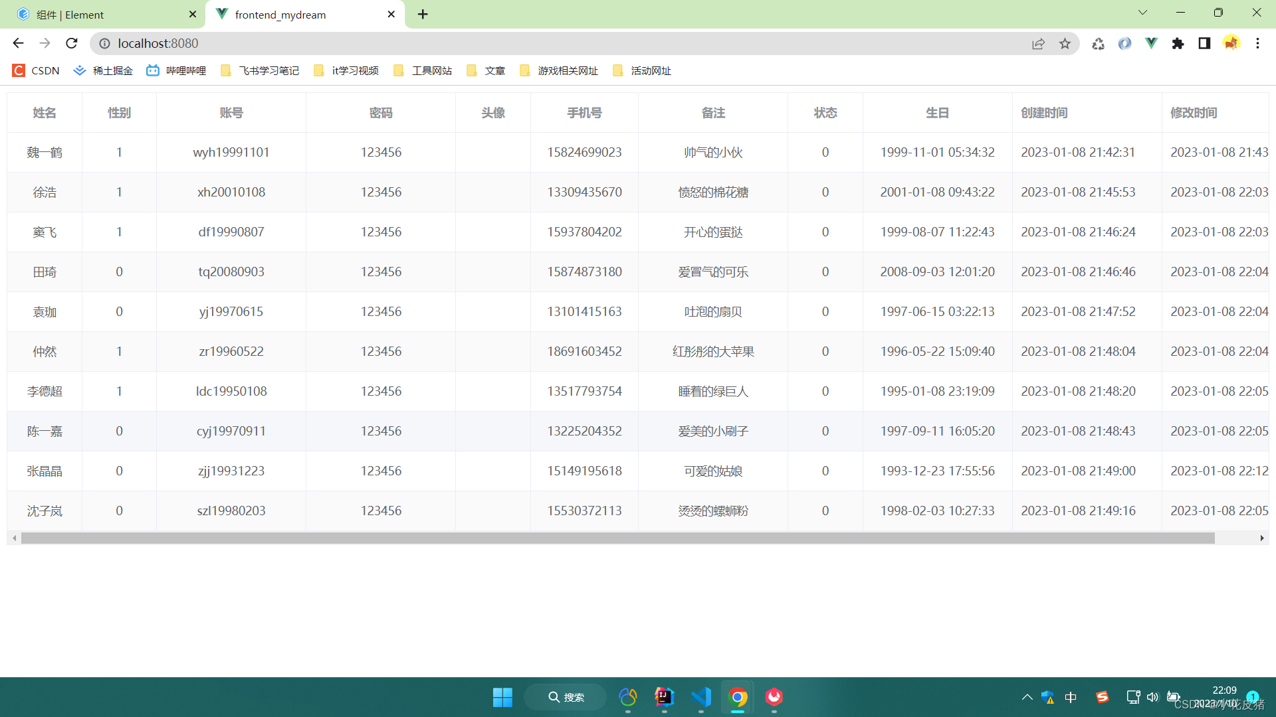Reload the localhost:8080 page

[71, 43]
